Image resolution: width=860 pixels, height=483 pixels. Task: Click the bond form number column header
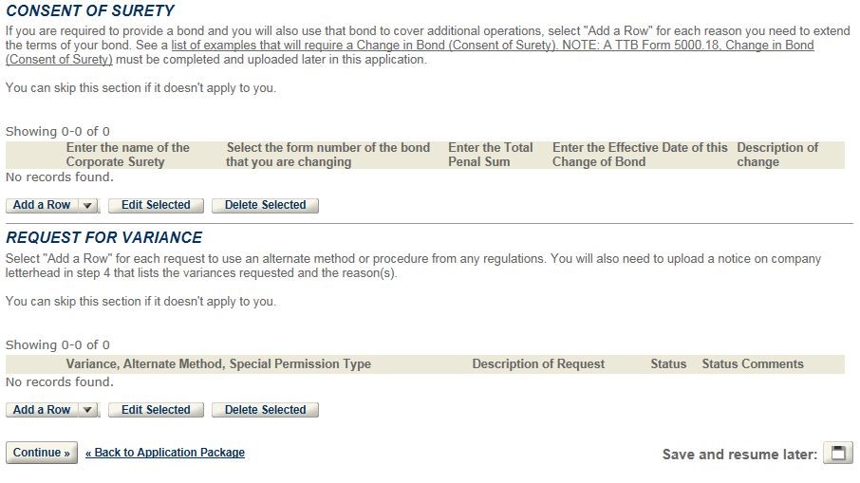(x=328, y=155)
